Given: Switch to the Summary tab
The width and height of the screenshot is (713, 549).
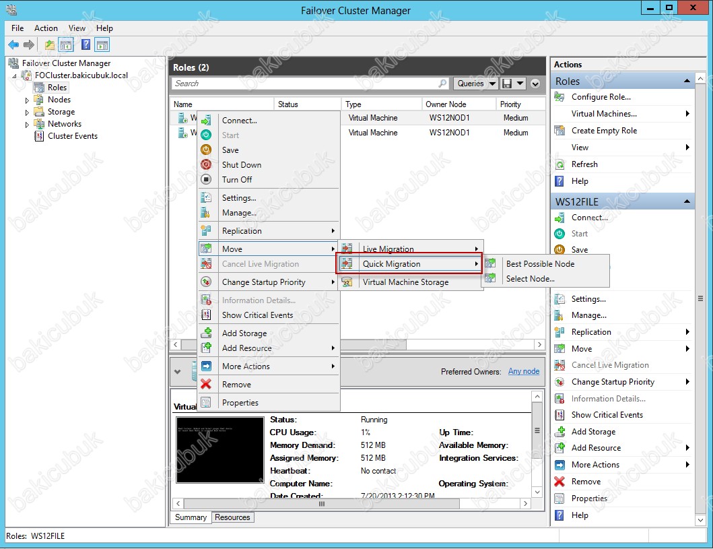Looking at the screenshot, I should [191, 517].
